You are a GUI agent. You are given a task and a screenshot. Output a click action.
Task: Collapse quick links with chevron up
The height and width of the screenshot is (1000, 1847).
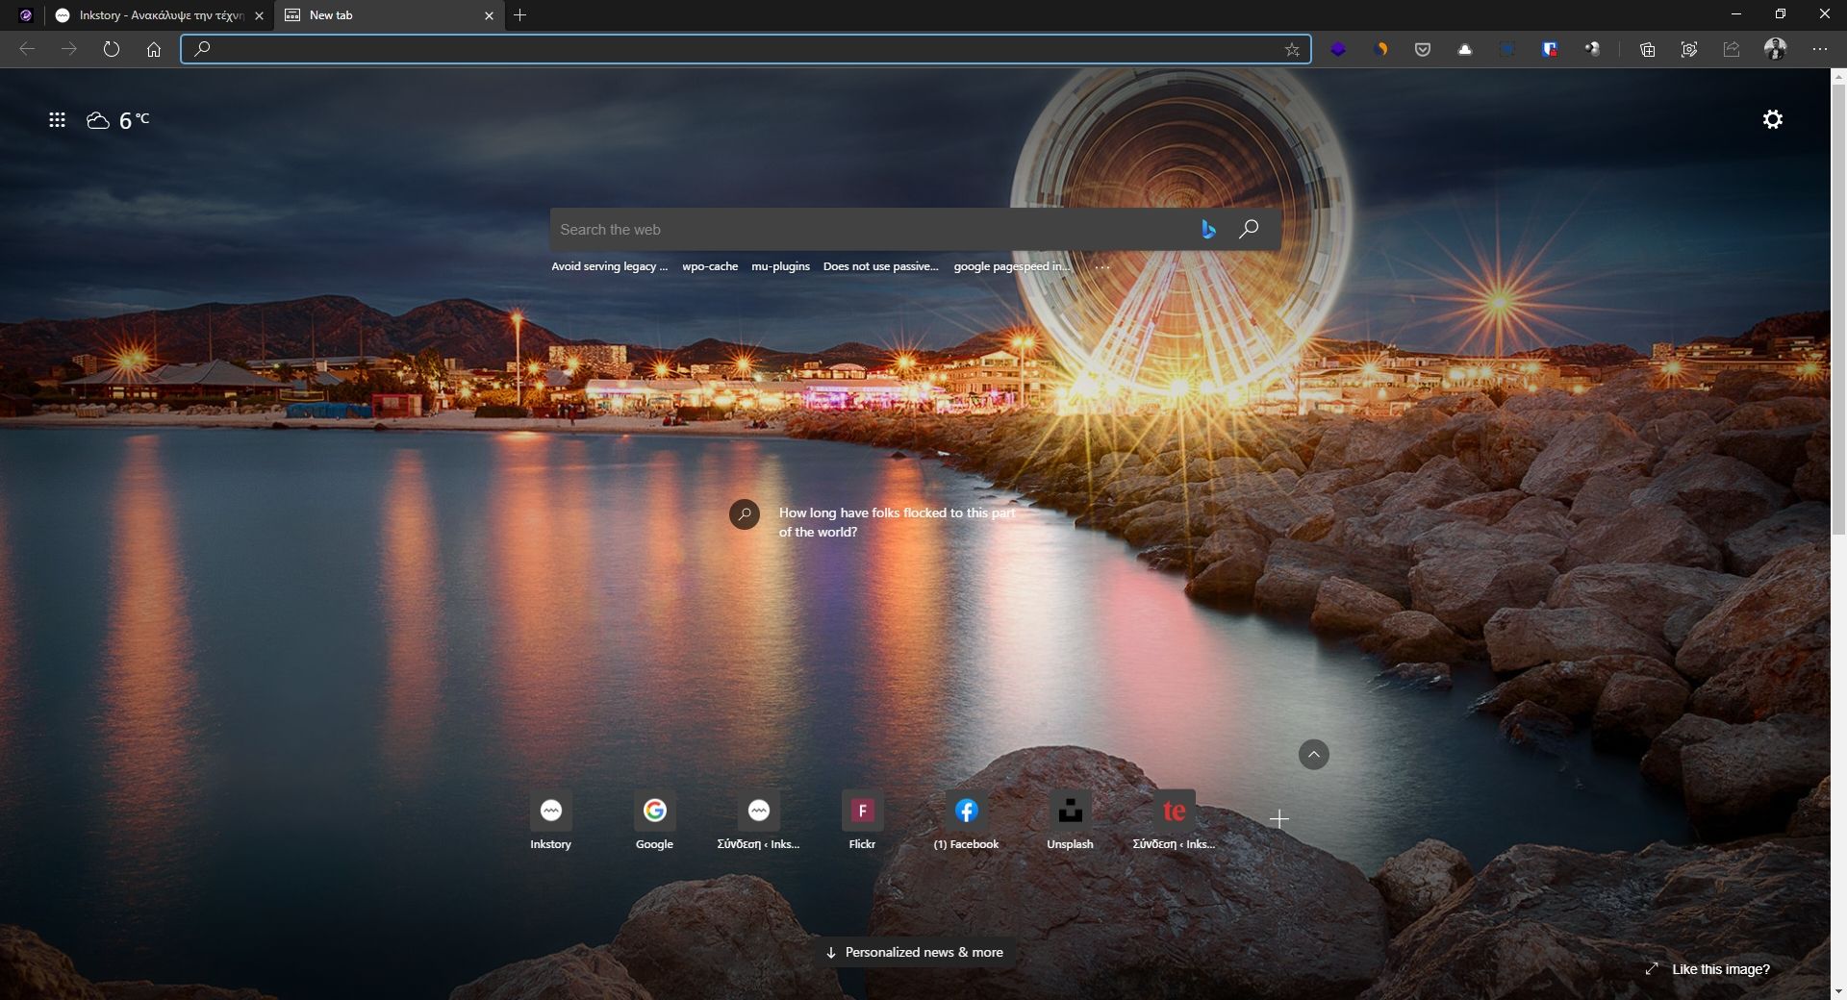click(x=1313, y=755)
